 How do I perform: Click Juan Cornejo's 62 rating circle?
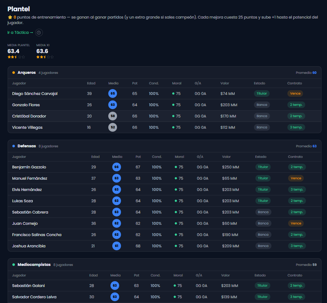coord(117,223)
